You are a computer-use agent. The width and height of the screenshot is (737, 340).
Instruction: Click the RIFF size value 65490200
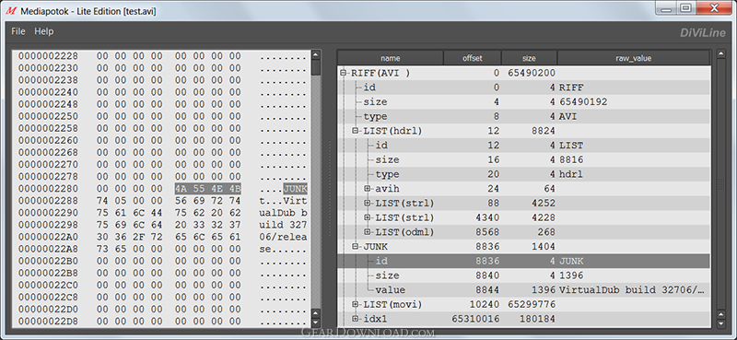tap(532, 73)
